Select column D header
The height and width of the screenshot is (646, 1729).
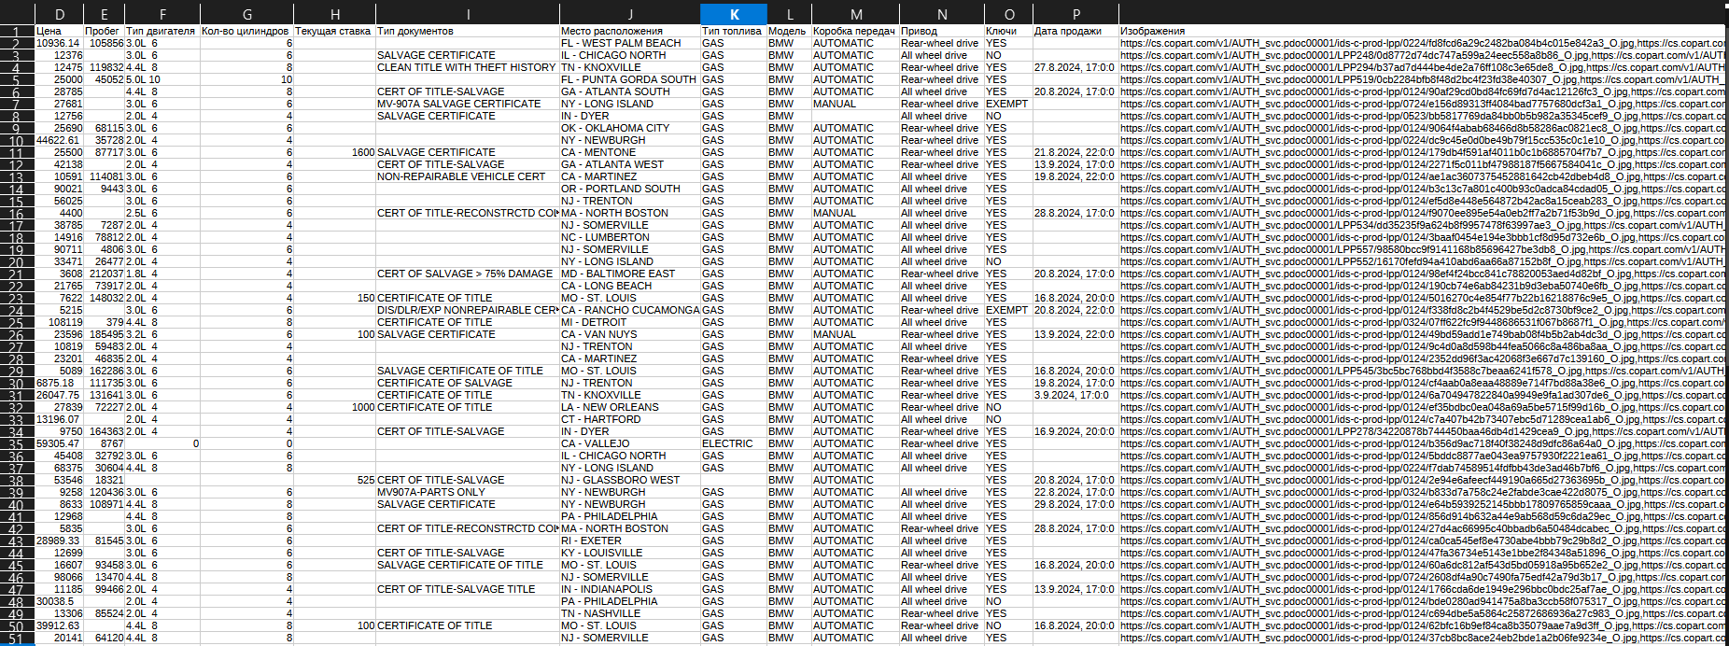(60, 14)
